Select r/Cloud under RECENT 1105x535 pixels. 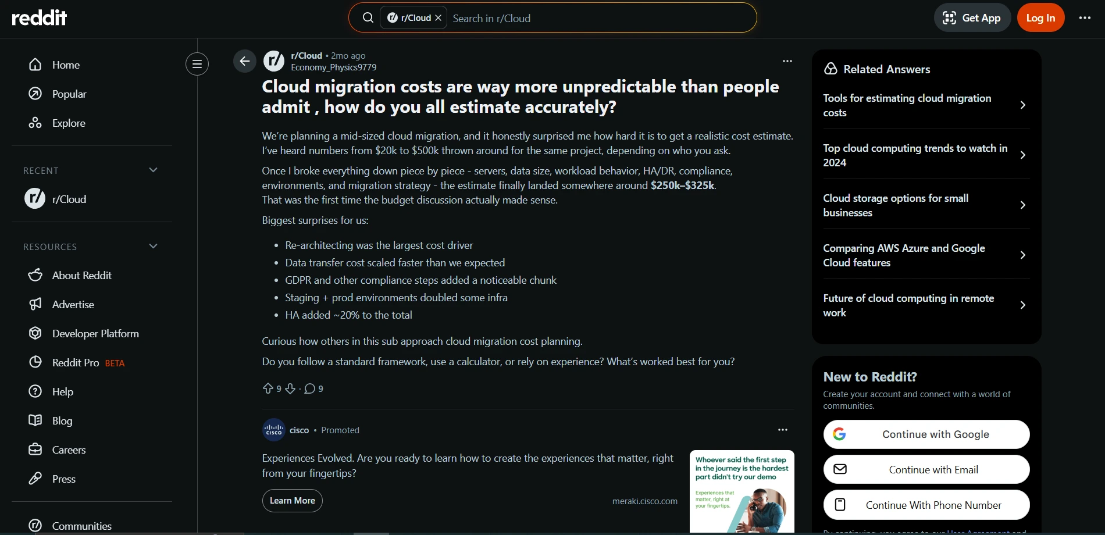click(69, 198)
